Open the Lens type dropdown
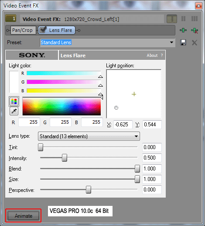This screenshot has width=205, height=226. (x=89, y=136)
